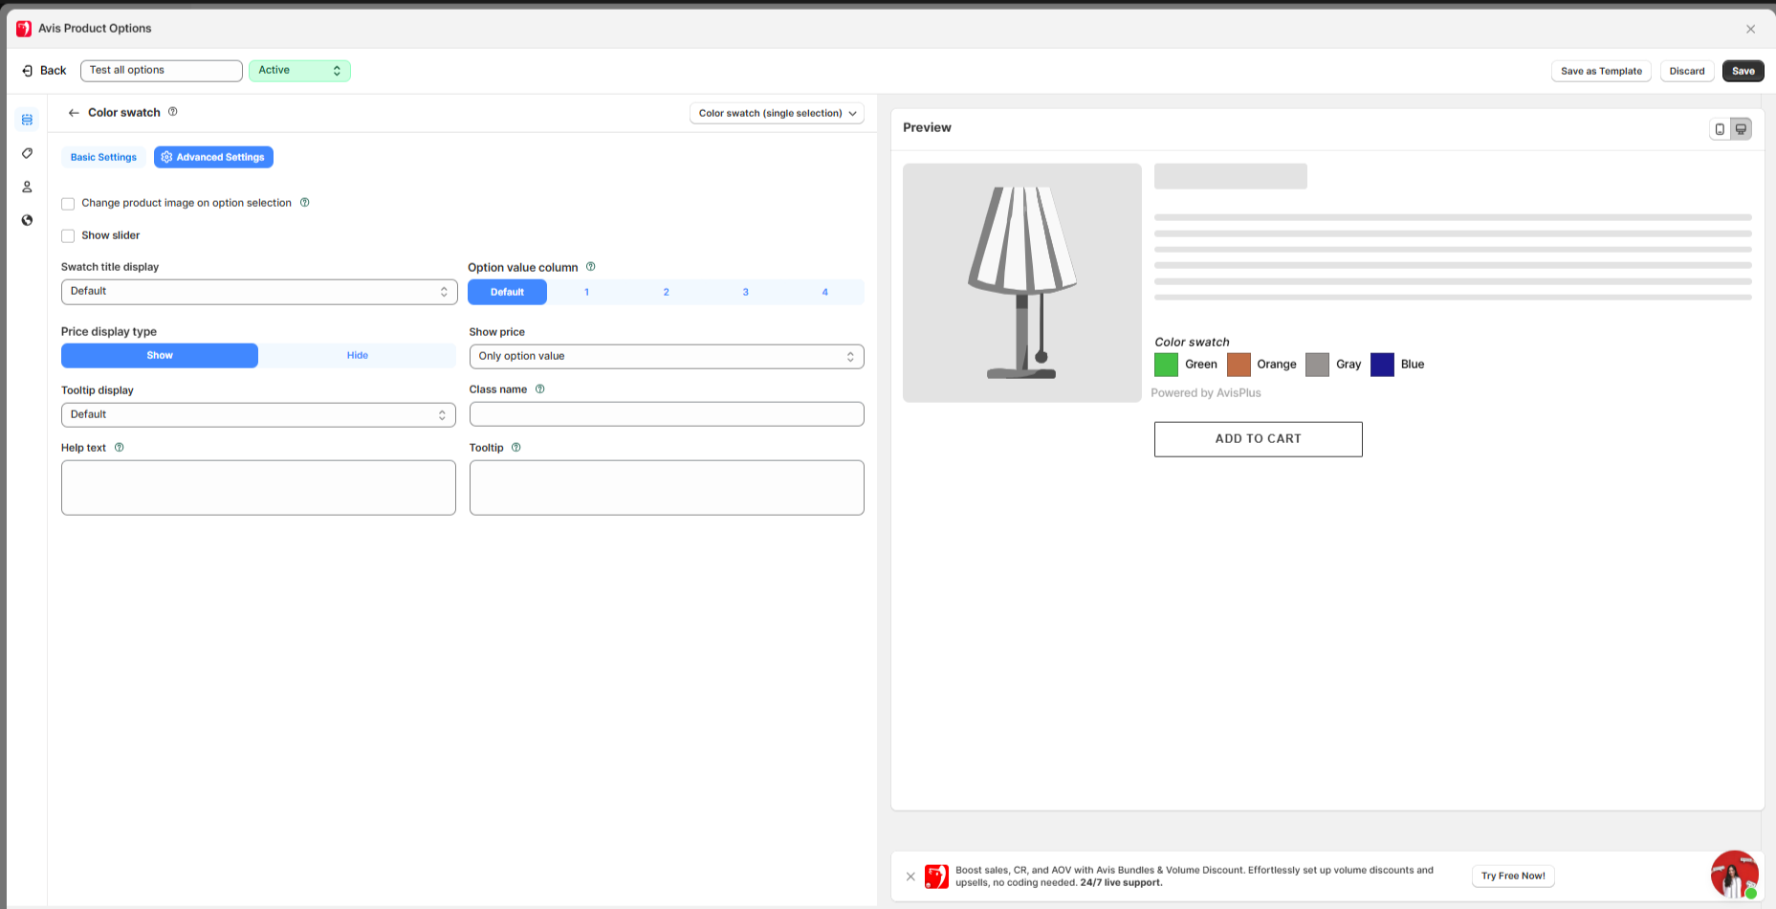1776x909 pixels.
Task: Click the Save as Template button
Action: point(1600,71)
